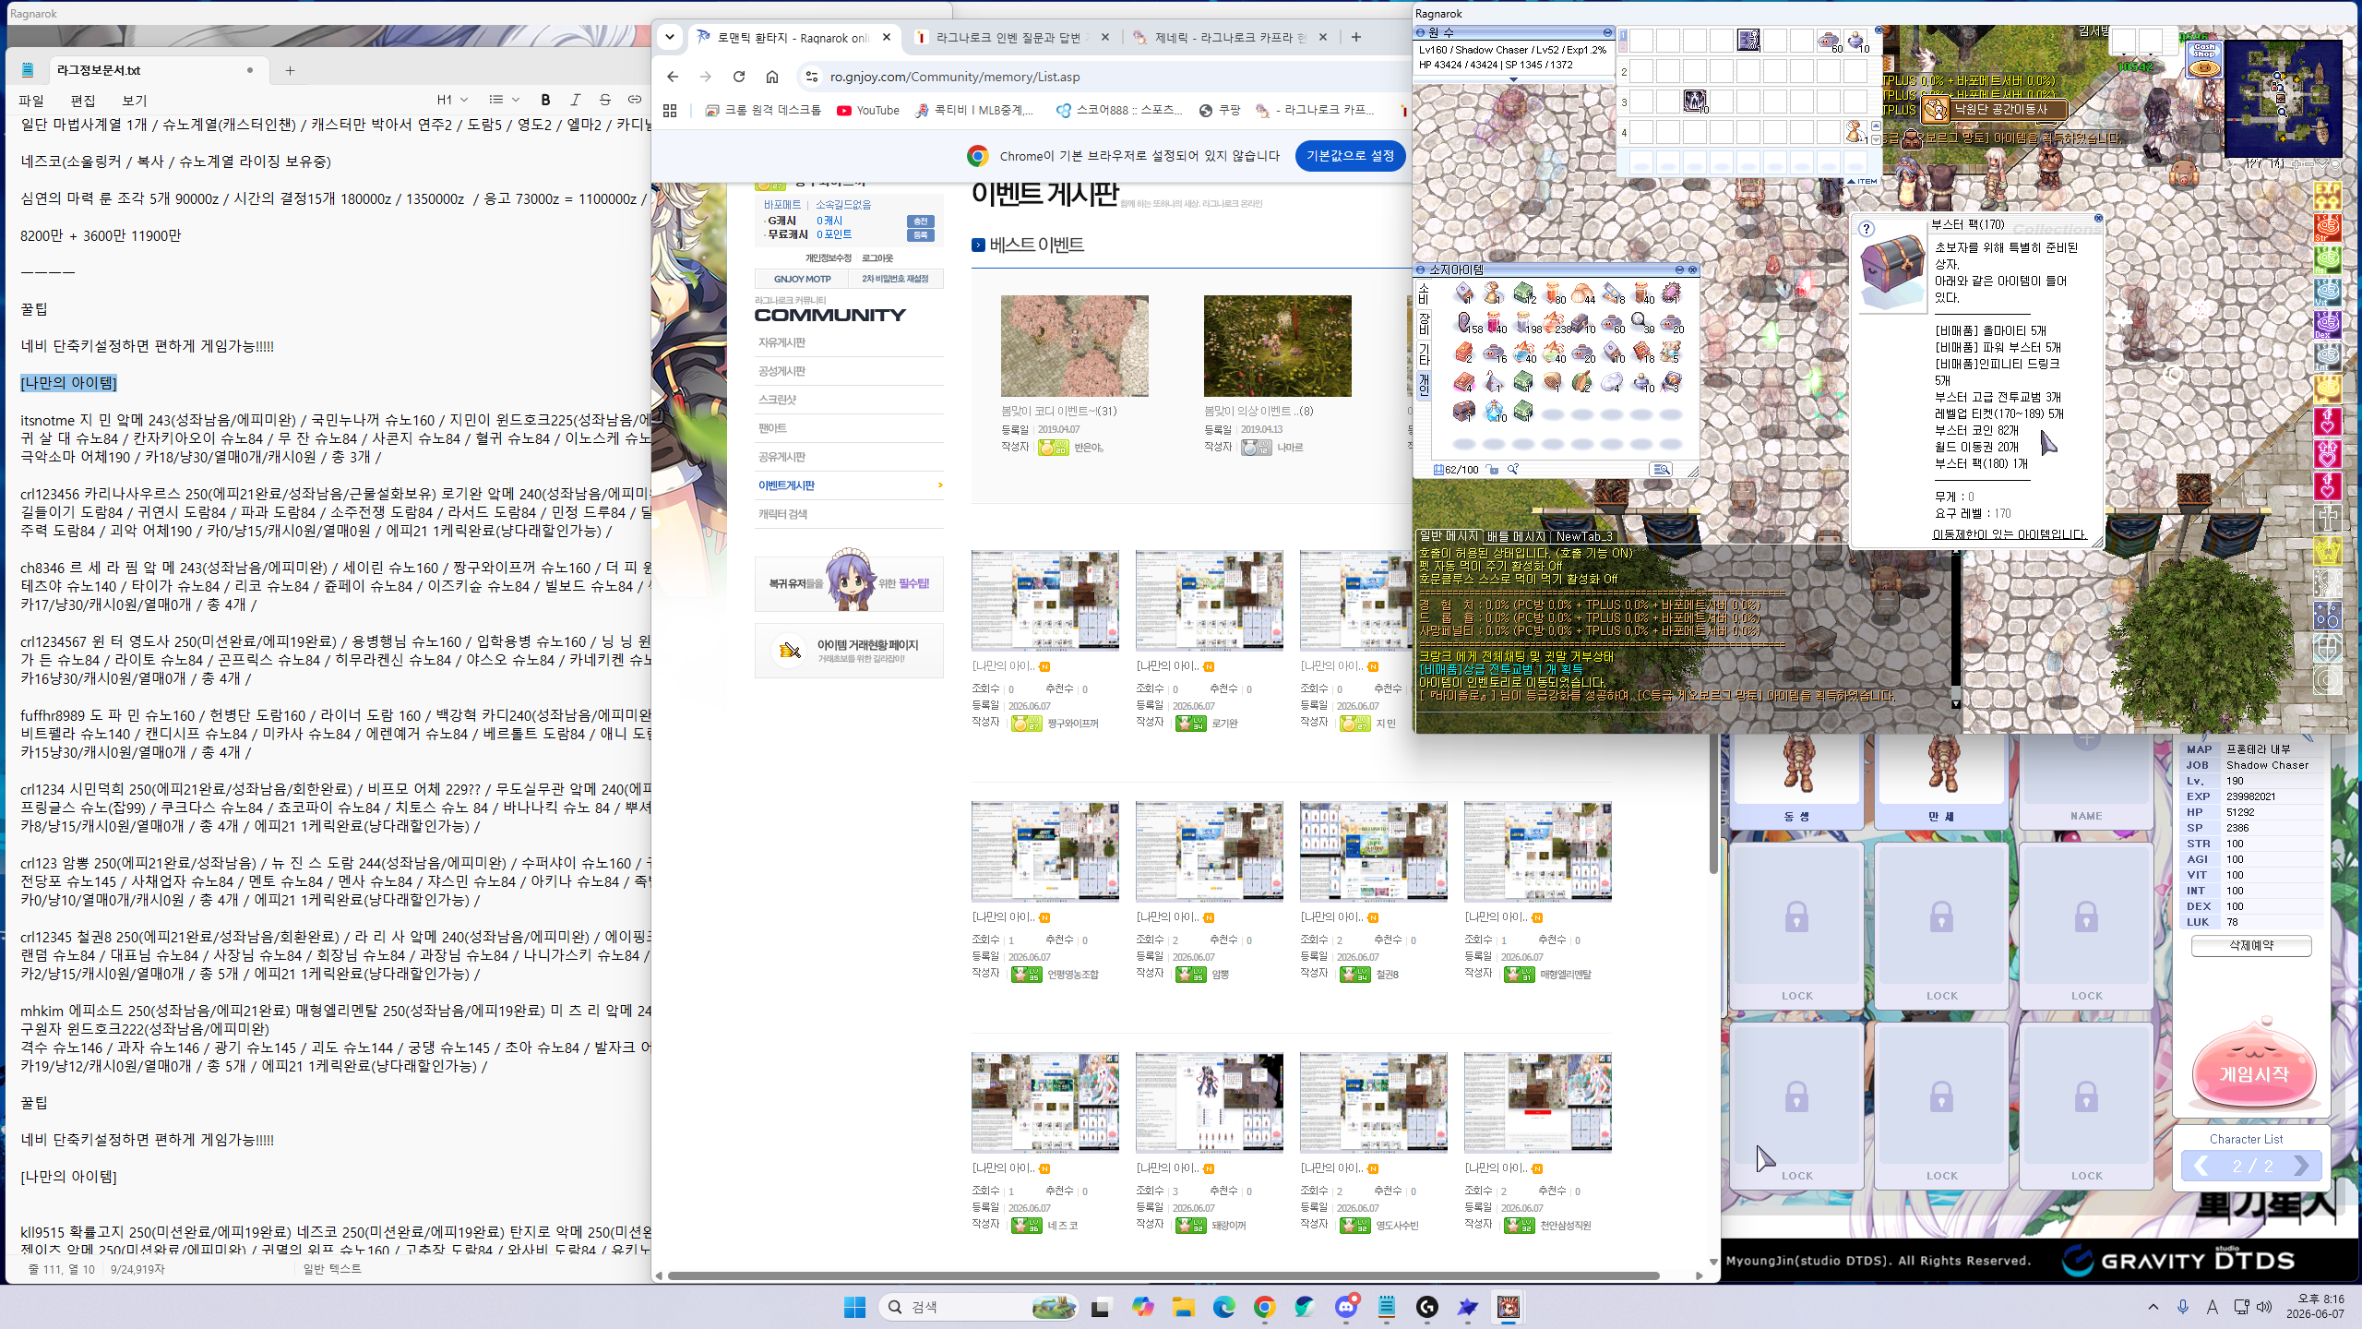Switch to 제네릭 라그나로크 카프라 tab
The height and width of the screenshot is (1329, 2362).
(x=1231, y=38)
